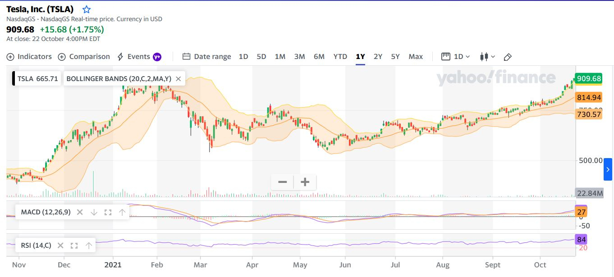Select the 1D range tab
This screenshot has height=277, width=614.
(x=243, y=57)
